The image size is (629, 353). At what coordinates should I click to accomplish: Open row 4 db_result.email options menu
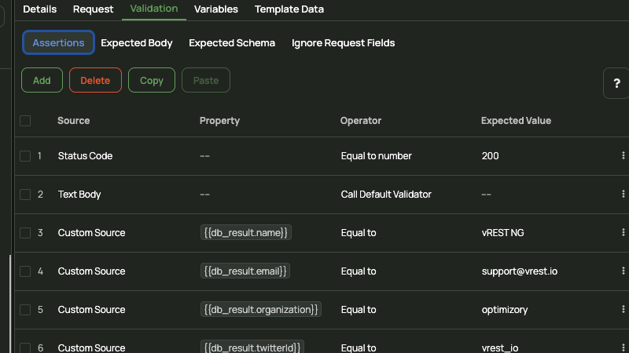click(x=623, y=271)
